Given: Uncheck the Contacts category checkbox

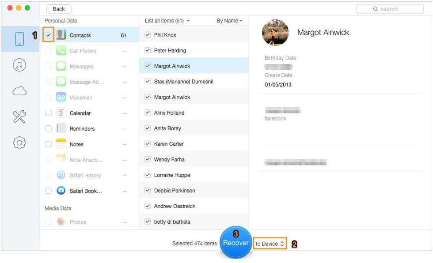Looking at the screenshot, I should [49, 35].
